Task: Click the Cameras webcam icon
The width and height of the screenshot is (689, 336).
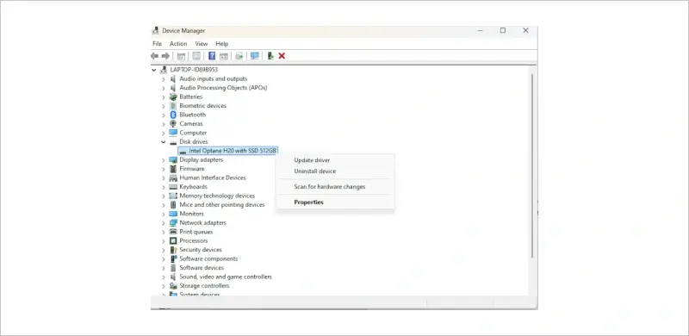Action: pyautogui.click(x=173, y=123)
